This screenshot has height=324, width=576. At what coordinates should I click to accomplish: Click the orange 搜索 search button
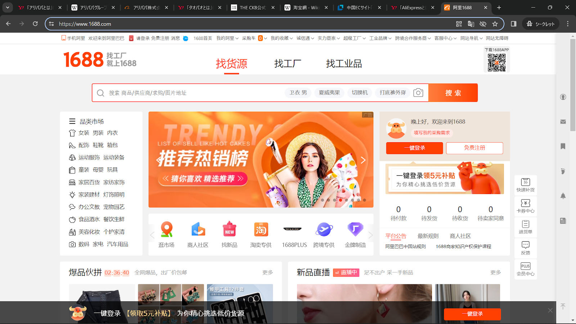click(x=453, y=93)
